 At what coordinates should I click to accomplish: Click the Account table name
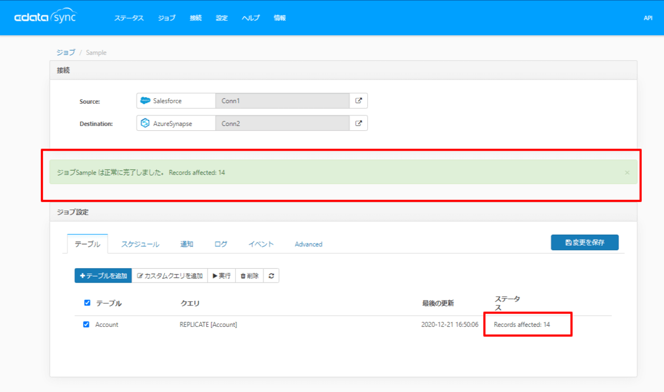[x=107, y=325]
